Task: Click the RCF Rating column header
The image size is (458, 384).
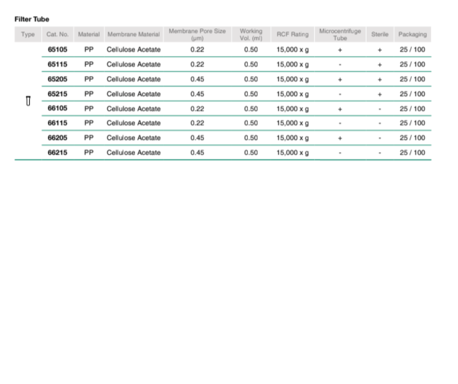Action: pyautogui.click(x=292, y=34)
